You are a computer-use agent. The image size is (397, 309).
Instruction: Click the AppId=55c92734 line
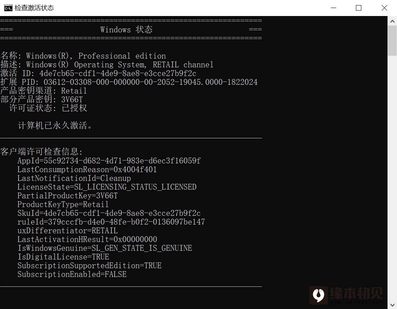coord(109,161)
